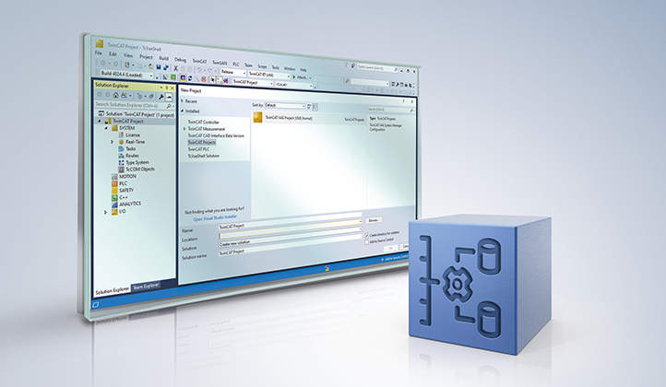Select the Type System tree item
The height and width of the screenshot is (387, 666).
tap(137, 162)
